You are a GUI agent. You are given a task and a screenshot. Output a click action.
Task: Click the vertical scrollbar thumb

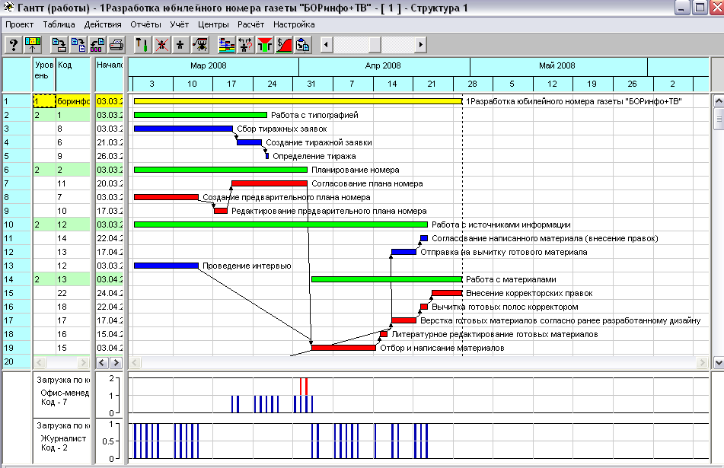point(719,119)
